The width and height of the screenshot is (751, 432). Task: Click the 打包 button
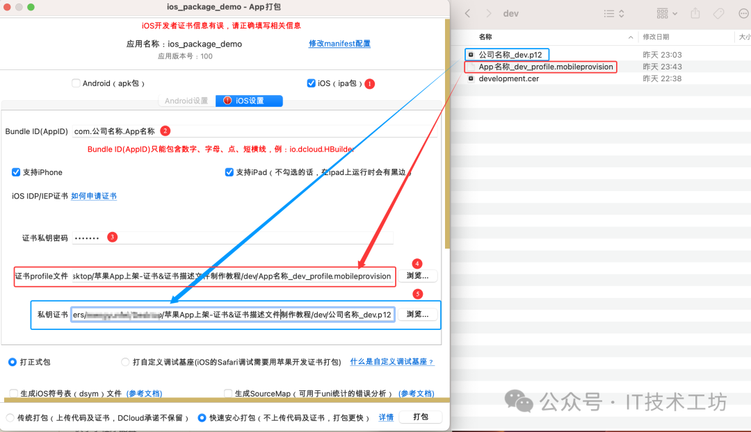point(421,417)
